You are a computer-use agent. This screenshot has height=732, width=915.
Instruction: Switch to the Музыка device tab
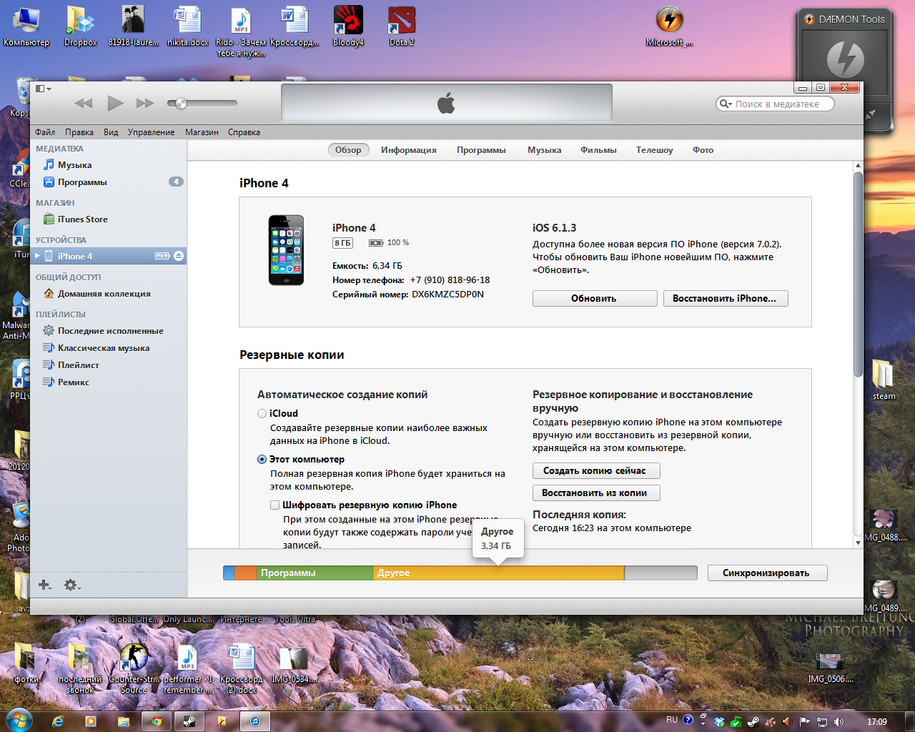click(x=544, y=149)
